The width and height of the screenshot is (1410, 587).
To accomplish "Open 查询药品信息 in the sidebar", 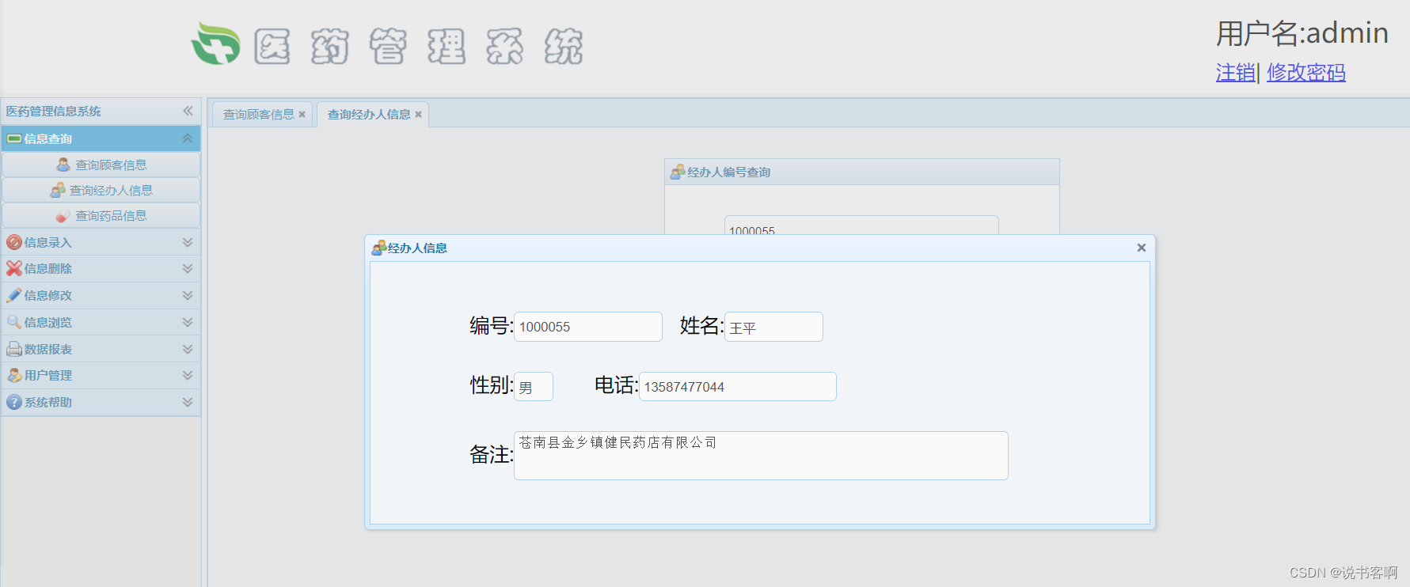I will 101,215.
